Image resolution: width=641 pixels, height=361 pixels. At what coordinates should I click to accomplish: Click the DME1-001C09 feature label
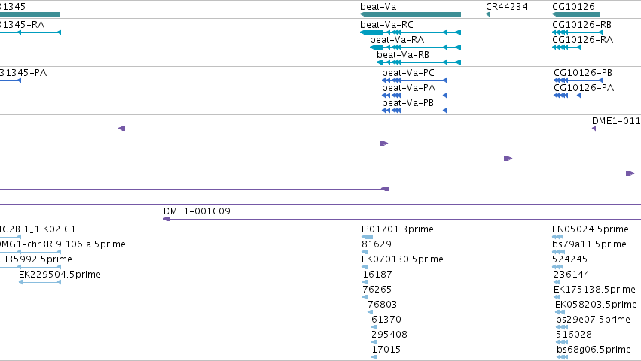pos(197,211)
